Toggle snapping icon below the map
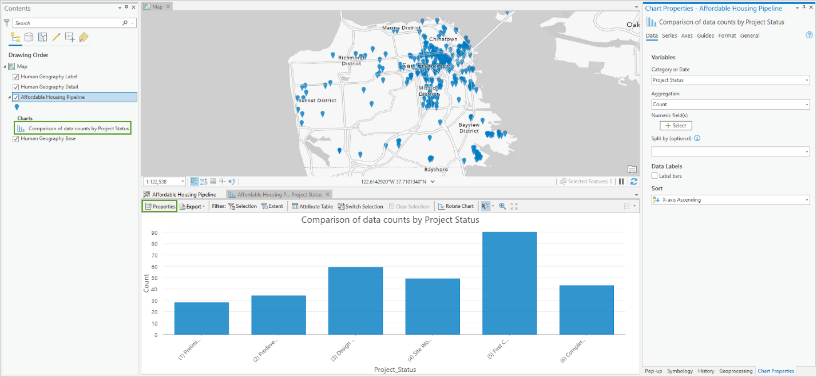817x377 pixels. pyautogui.click(x=195, y=182)
